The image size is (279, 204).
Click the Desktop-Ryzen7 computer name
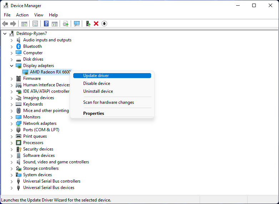[32, 34]
